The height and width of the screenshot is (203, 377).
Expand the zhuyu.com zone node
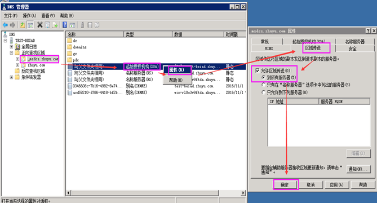17,65
